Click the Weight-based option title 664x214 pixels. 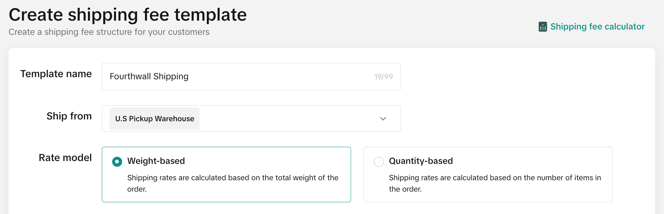pyautogui.click(x=156, y=161)
